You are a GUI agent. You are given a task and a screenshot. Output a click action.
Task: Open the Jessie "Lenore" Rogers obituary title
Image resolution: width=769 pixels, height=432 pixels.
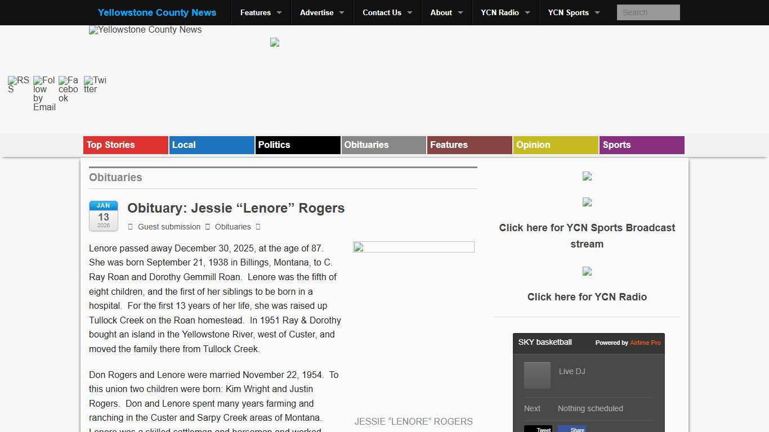pos(236,208)
